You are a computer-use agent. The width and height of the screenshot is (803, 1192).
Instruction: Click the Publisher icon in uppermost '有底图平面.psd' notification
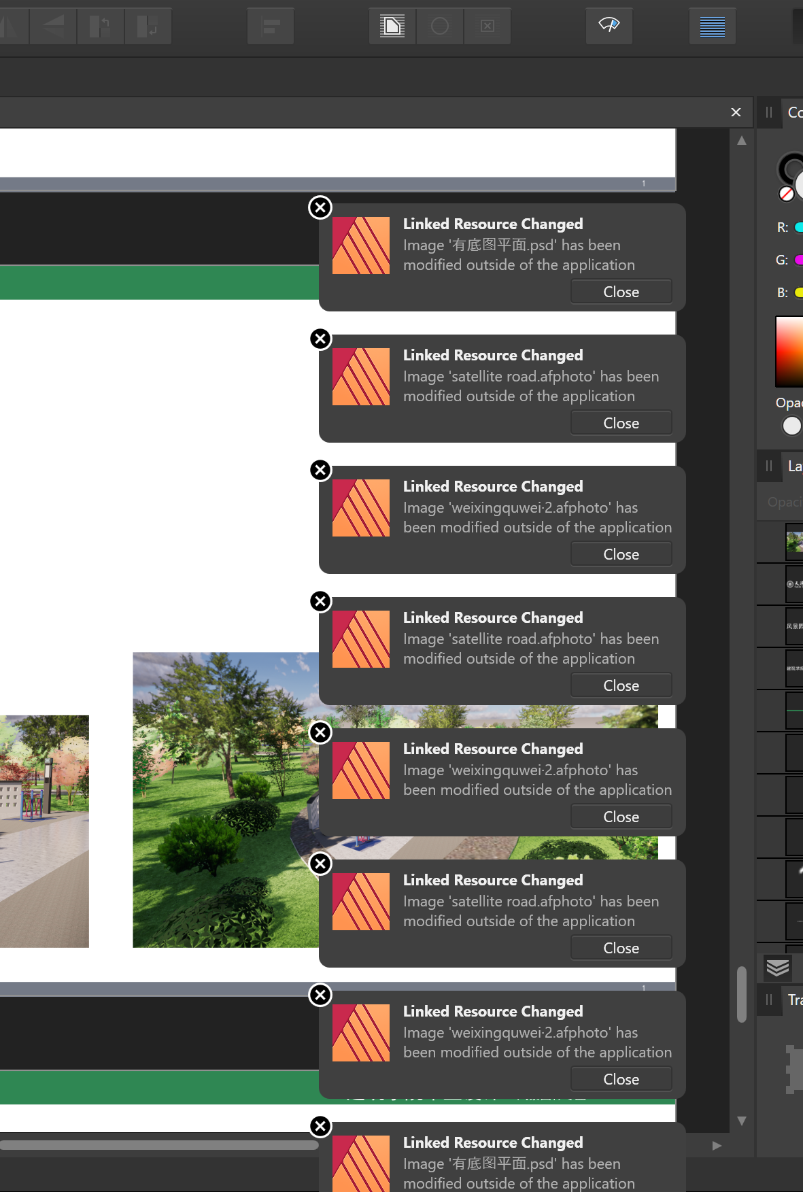point(361,245)
